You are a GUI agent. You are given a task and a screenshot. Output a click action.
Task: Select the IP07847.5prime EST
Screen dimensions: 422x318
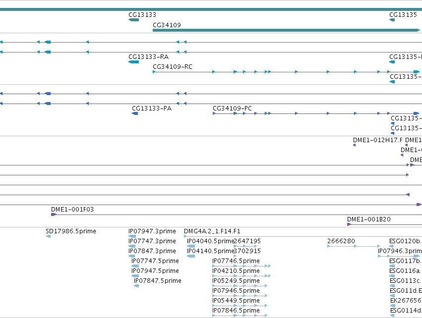pyautogui.click(x=136, y=286)
